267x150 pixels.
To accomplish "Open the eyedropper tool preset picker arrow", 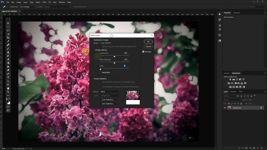I will point(7,7).
